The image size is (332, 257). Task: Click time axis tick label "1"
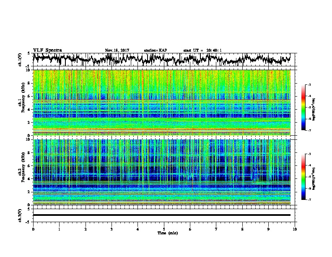click(x=59, y=229)
